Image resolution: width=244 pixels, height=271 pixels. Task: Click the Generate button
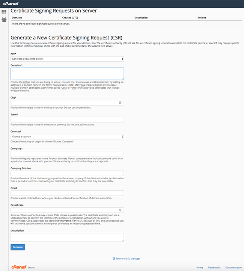18,247
